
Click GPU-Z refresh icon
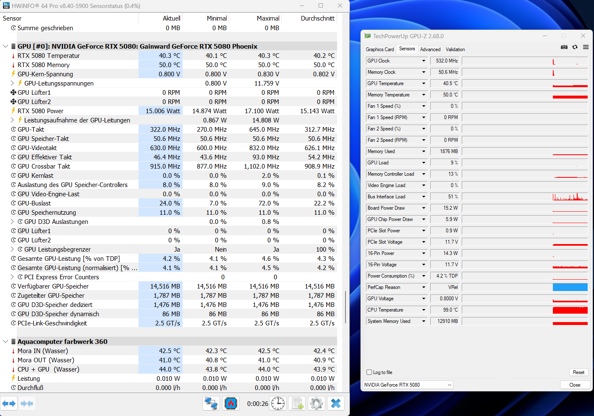tap(575, 47)
